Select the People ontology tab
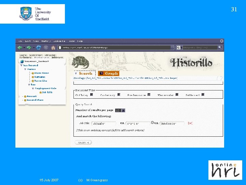Screen dimensions: 246x185 (x=23, y=55)
